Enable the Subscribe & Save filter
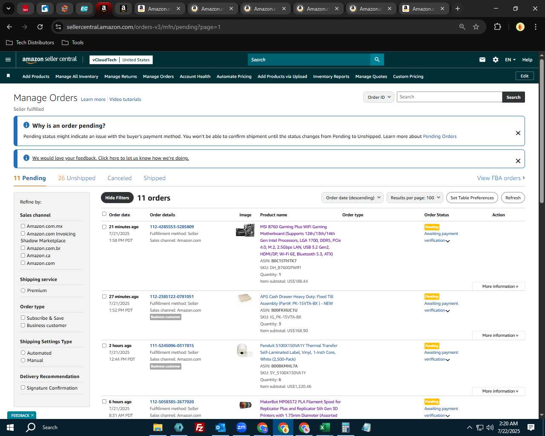545x436 pixels. (23, 318)
